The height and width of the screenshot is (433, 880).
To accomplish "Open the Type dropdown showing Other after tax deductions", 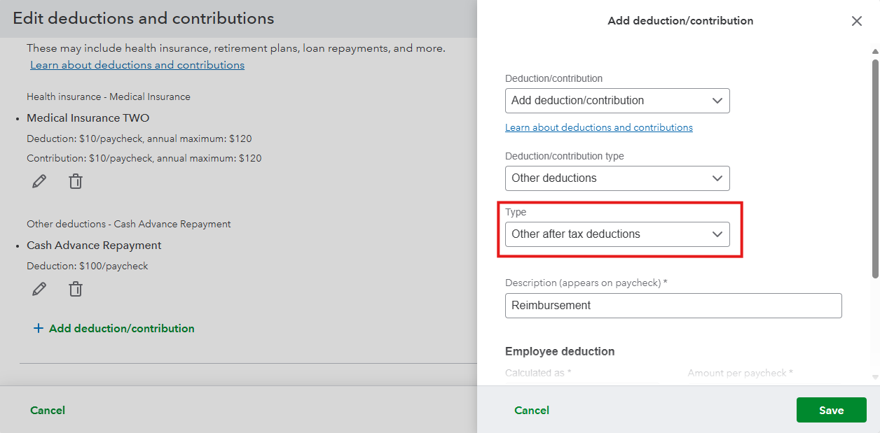I will (x=617, y=234).
